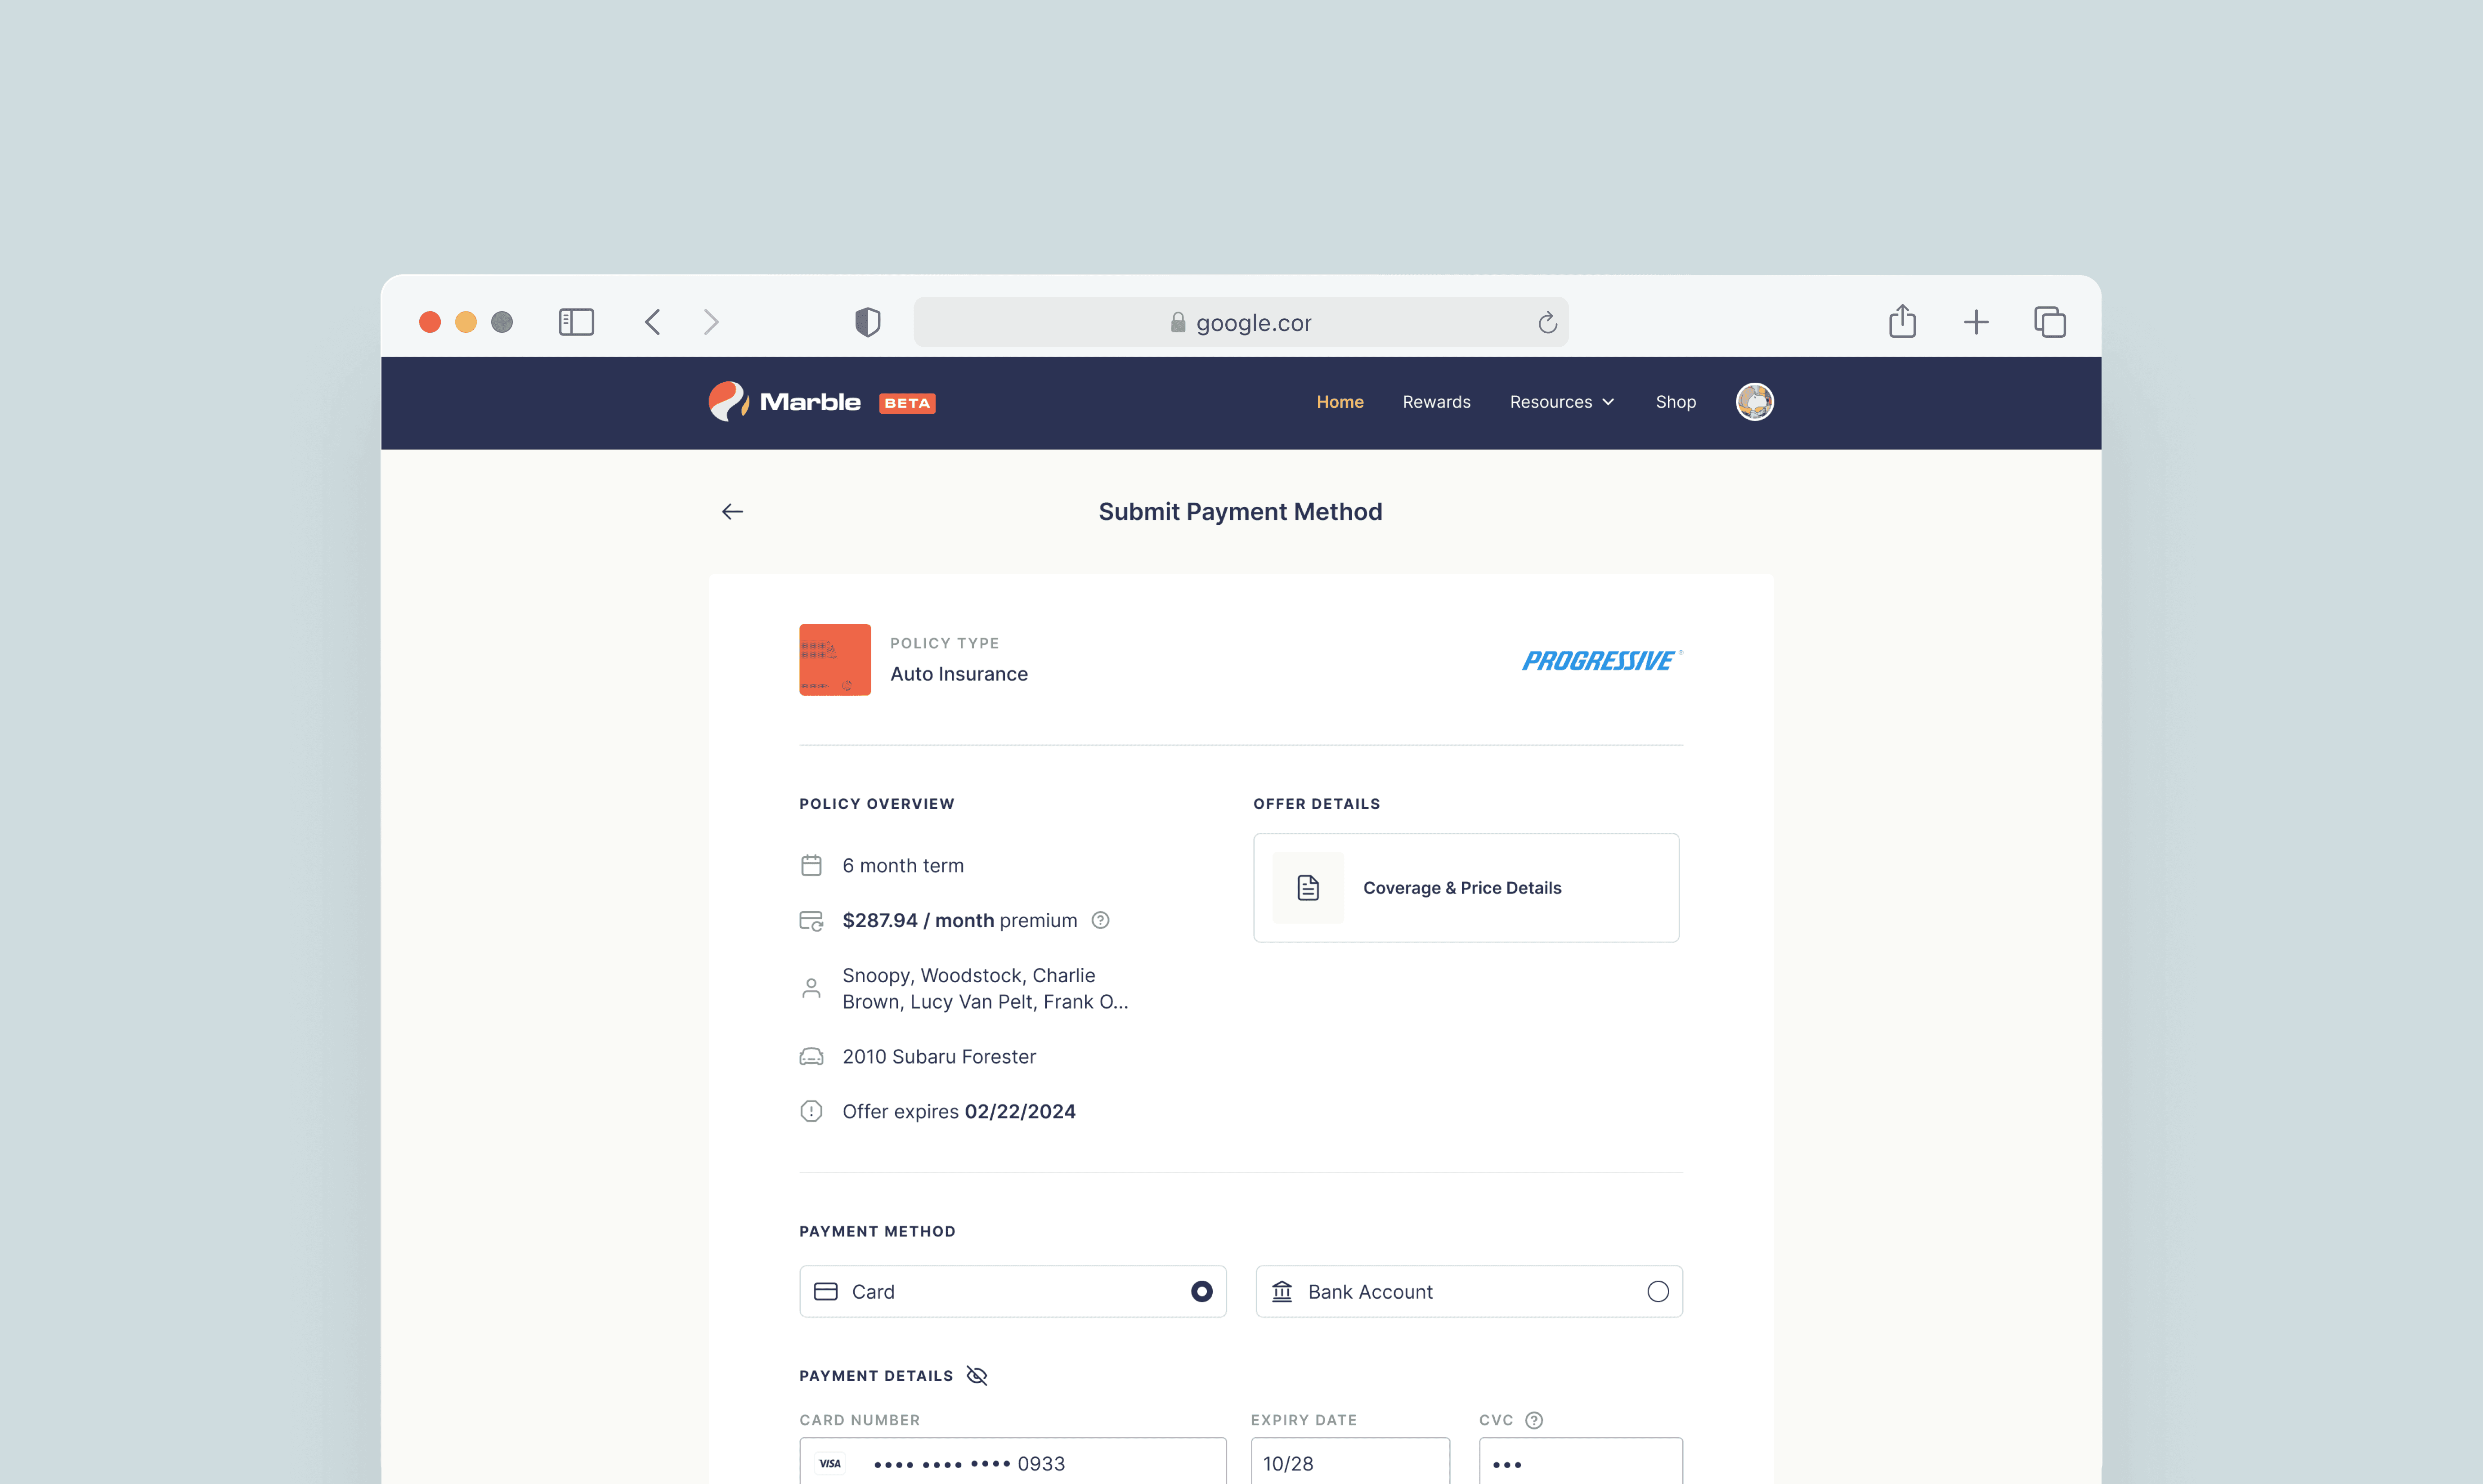Focus the browser address bar
2483x1484 pixels.
tap(1241, 322)
